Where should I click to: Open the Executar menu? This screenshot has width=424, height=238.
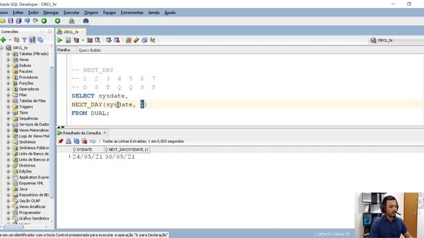[x=72, y=13]
